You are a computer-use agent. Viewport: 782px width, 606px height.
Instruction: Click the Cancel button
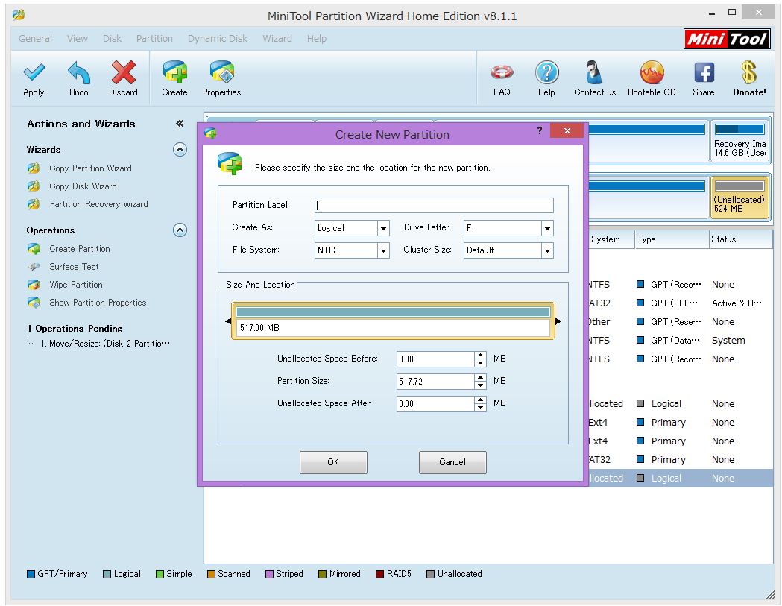[453, 462]
